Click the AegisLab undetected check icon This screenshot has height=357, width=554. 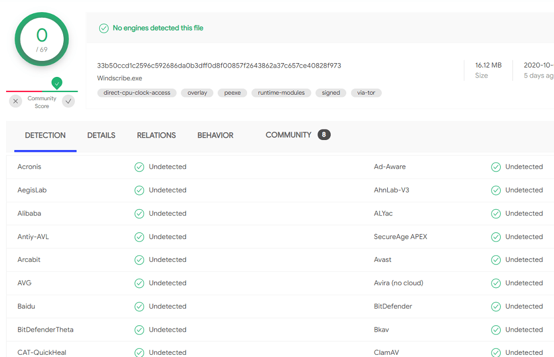[x=139, y=190]
